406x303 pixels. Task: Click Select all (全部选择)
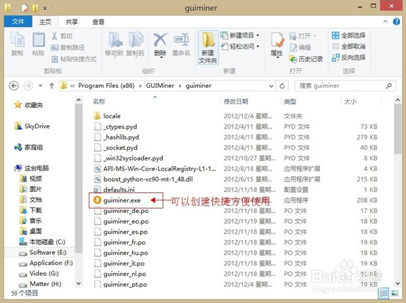pos(348,35)
